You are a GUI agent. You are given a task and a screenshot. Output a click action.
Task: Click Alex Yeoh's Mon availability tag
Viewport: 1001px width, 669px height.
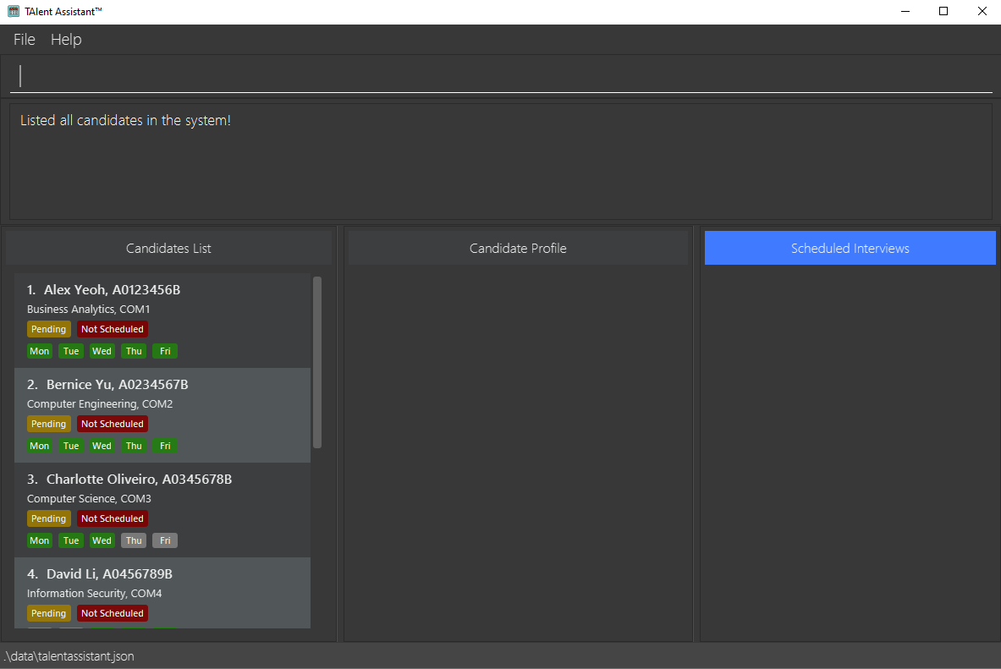(40, 351)
